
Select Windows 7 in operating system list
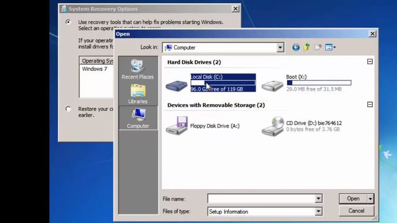[x=94, y=69]
